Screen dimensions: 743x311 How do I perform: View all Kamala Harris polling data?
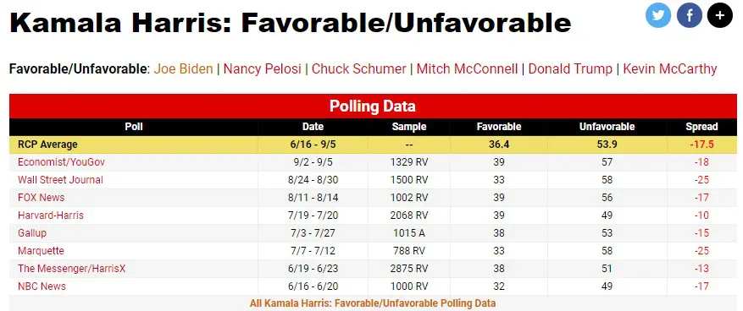[x=373, y=303]
